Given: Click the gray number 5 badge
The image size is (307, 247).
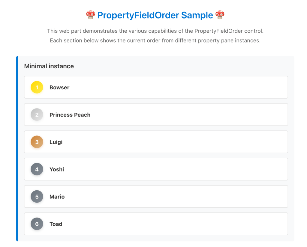Looking at the screenshot, I should tap(37, 197).
